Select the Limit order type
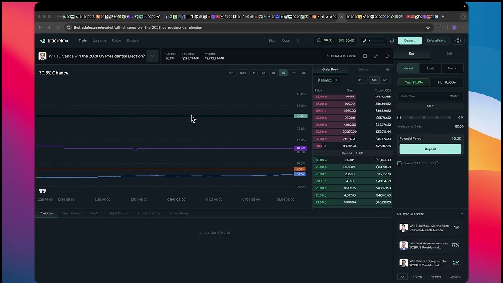Image resolution: width=503 pixels, height=283 pixels. point(430,68)
